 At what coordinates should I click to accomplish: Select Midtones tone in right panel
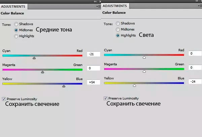coord(118,29)
